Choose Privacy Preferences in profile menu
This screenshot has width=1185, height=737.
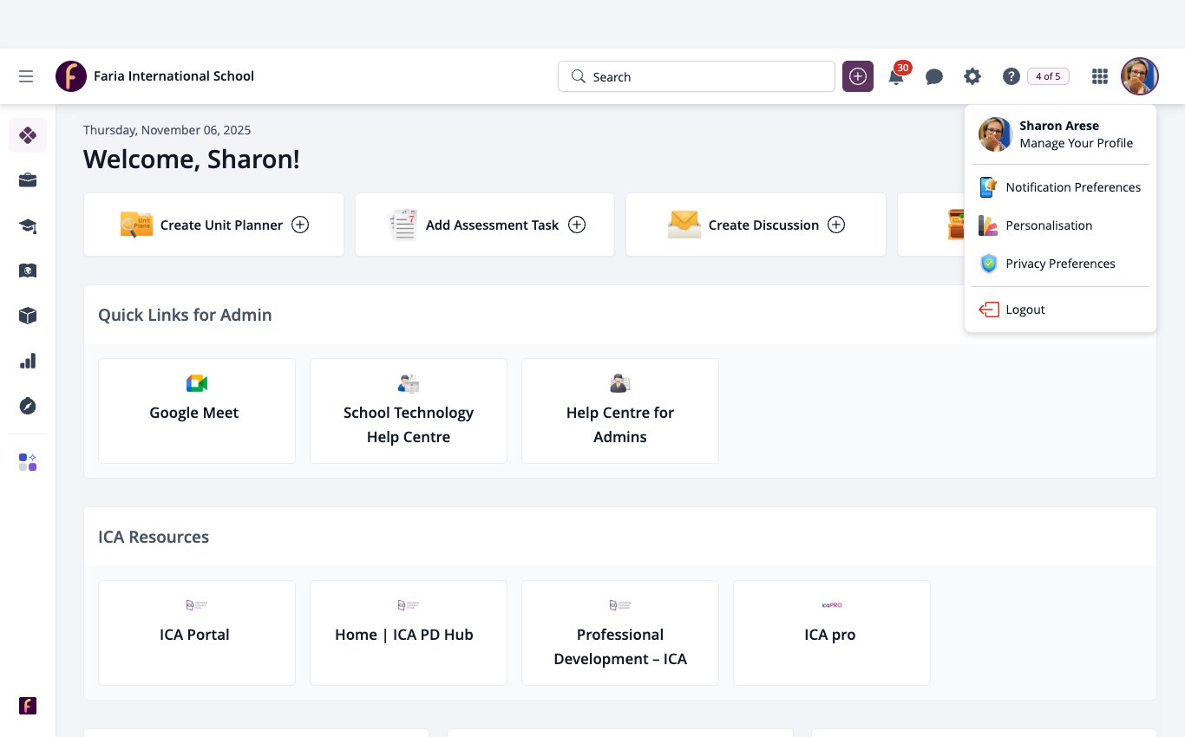click(x=1060, y=264)
